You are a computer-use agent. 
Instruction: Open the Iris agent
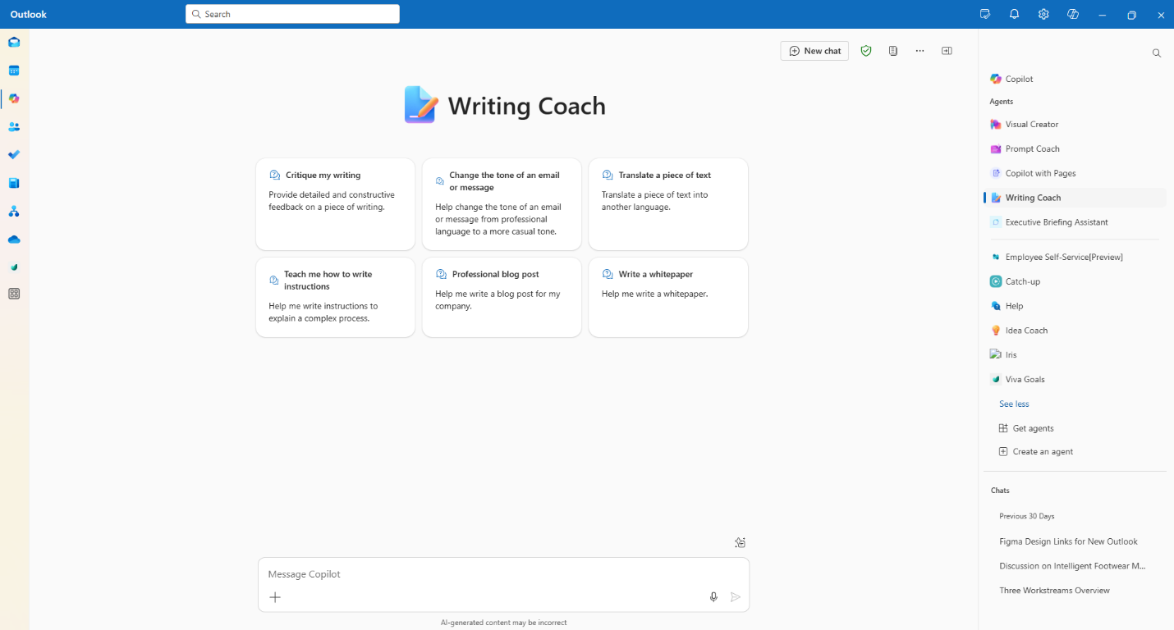click(x=1075, y=355)
